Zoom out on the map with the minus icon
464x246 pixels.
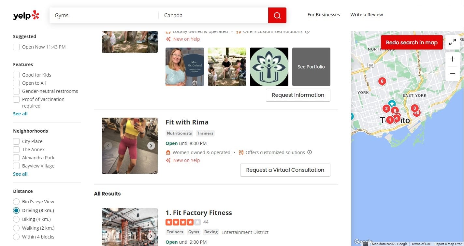(452, 73)
